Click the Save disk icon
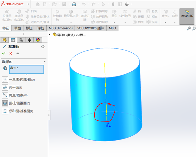This screenshot has width=196, height=157. (x=64, y=4)
